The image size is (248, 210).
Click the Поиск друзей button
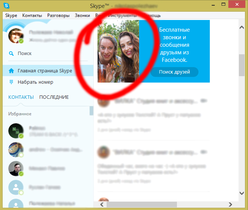(174, 72)
